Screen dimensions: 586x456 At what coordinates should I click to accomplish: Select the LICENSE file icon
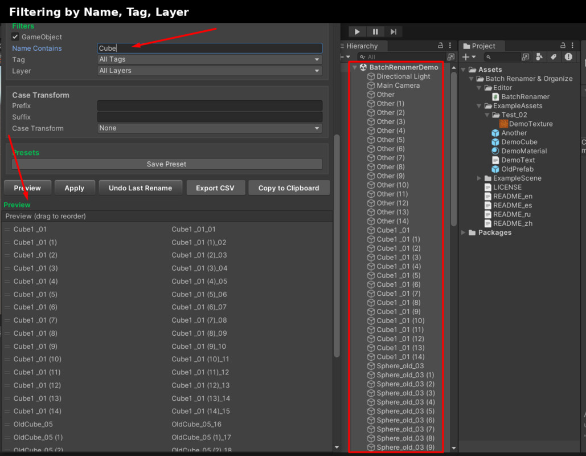click(487, 187)
